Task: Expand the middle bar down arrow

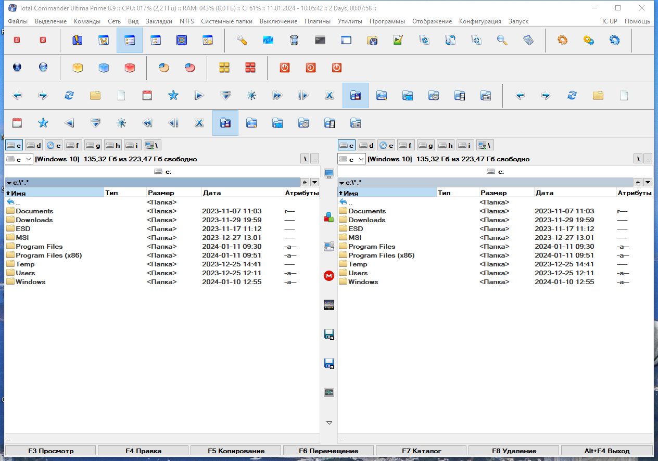Action: tap(328, 422)
